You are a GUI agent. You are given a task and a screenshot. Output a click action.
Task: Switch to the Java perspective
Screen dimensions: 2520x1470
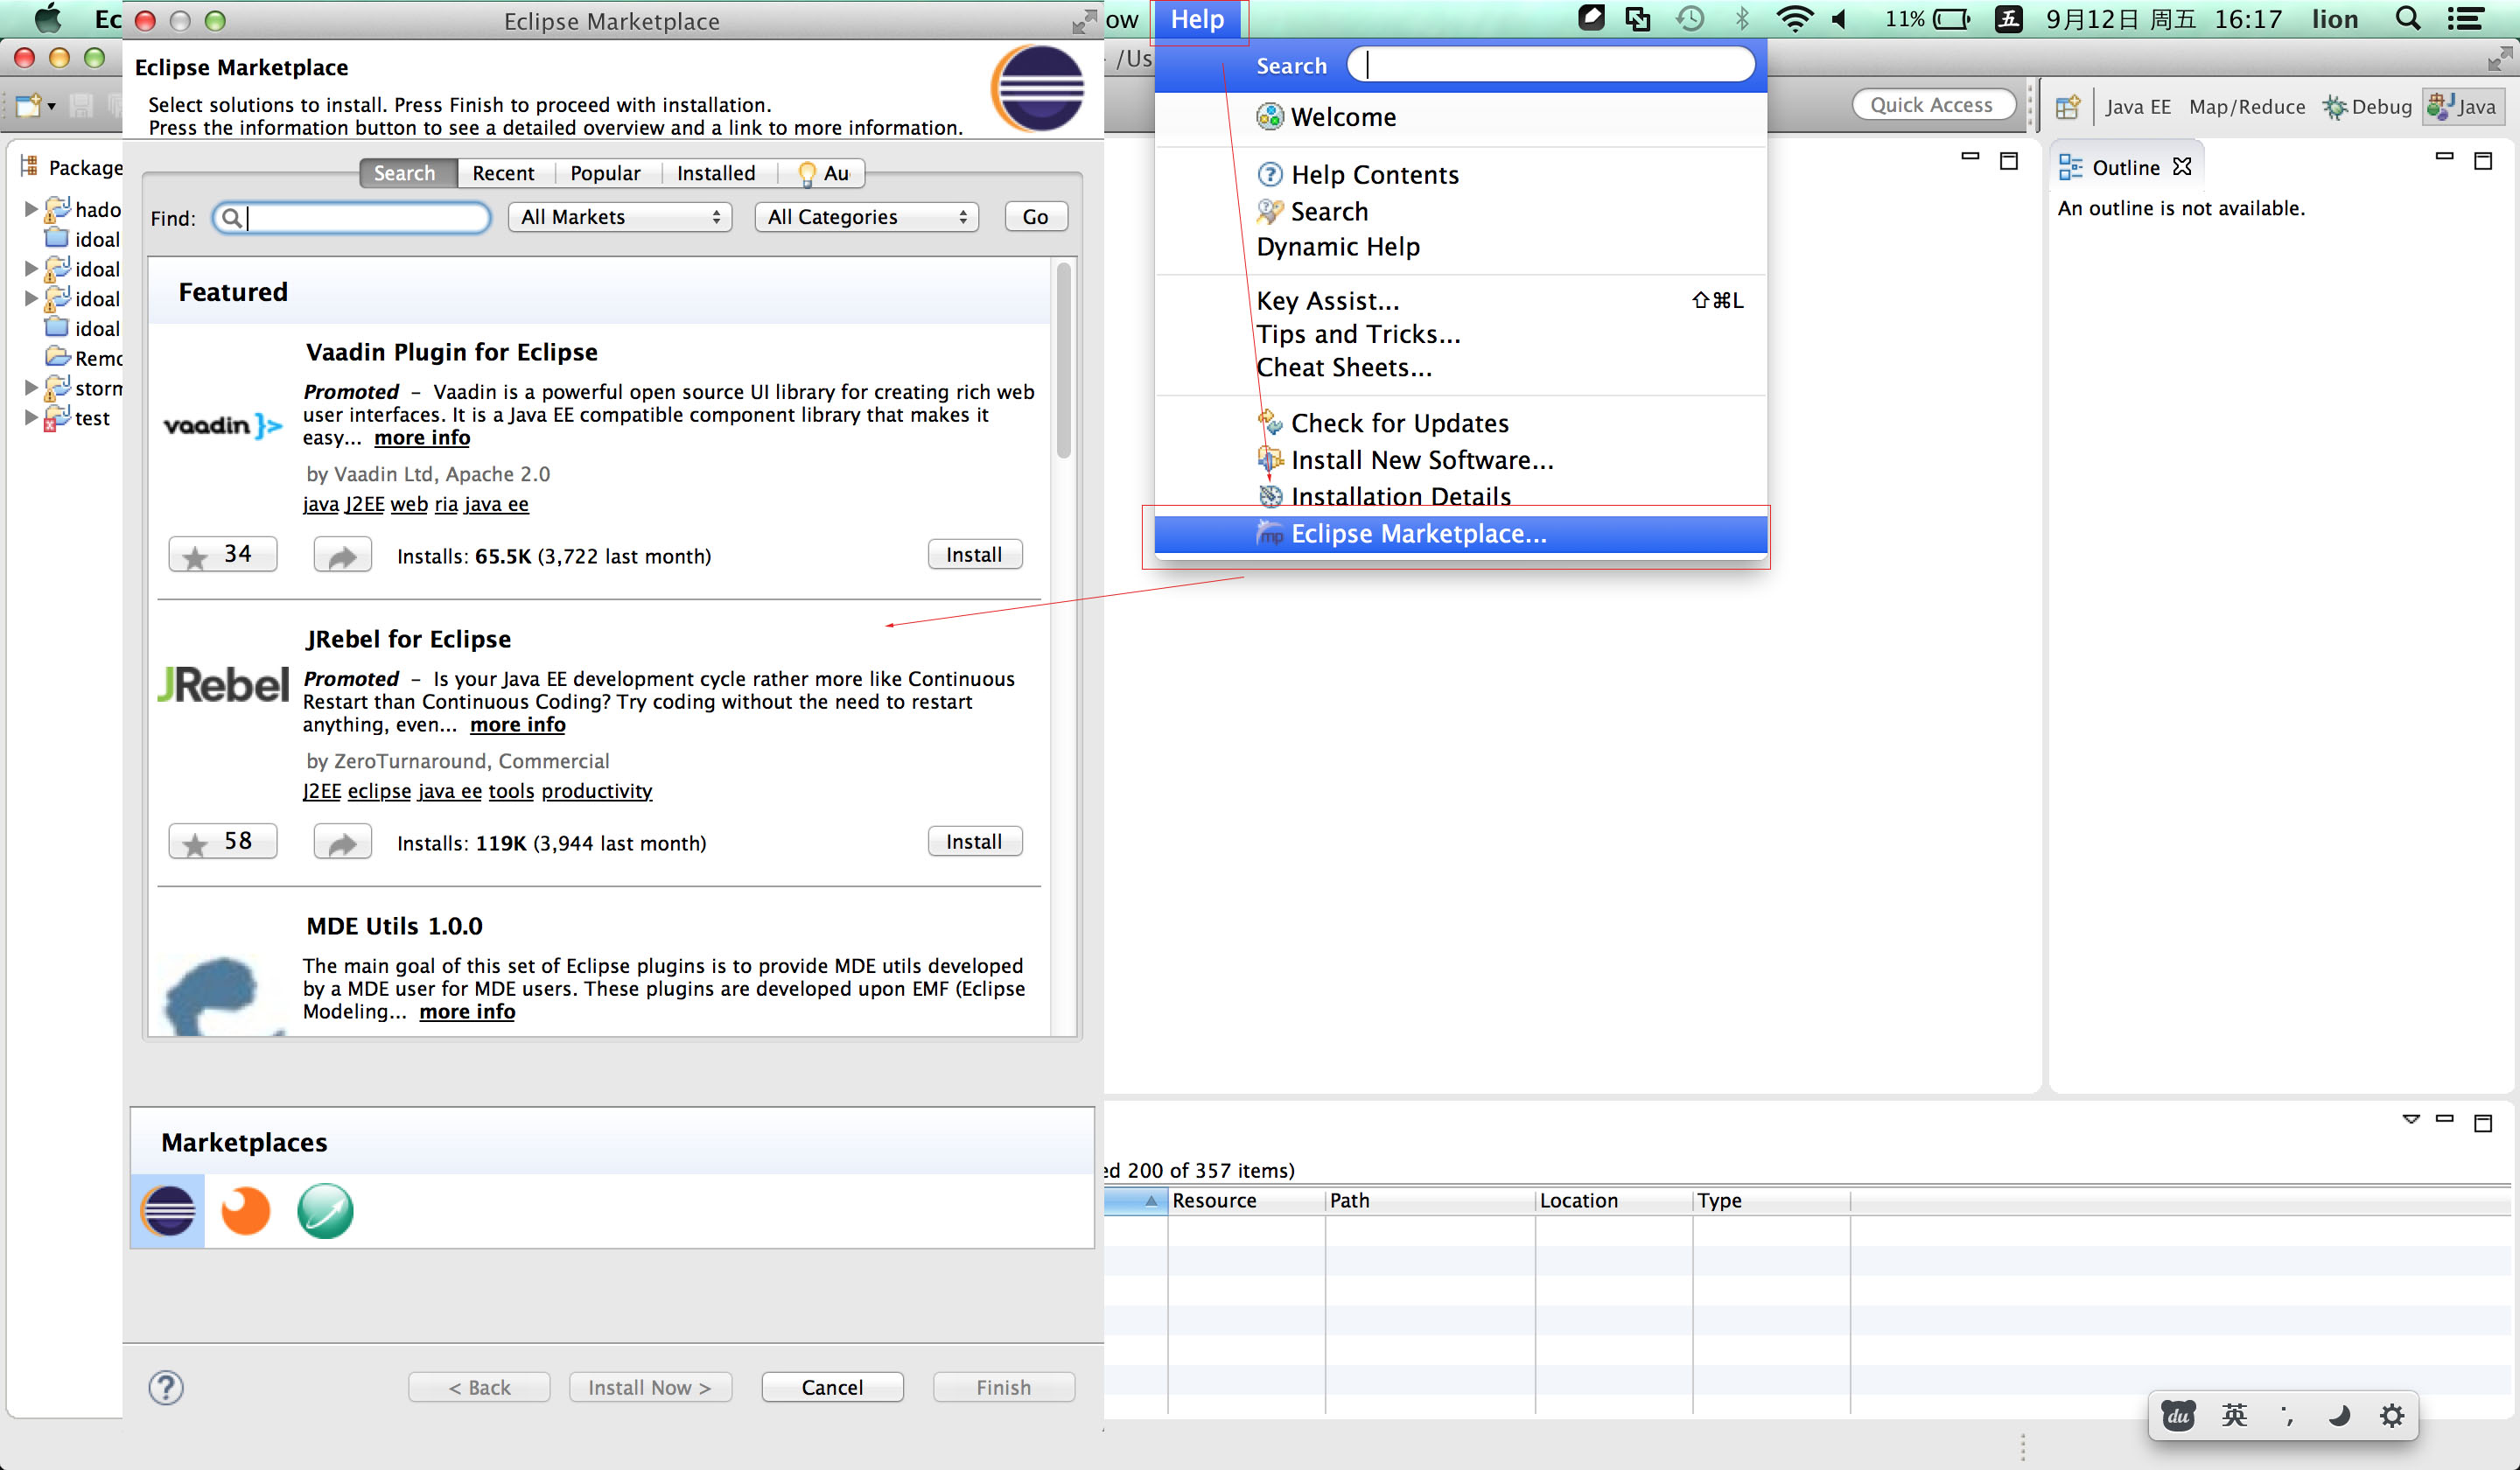coord(2462,106)
